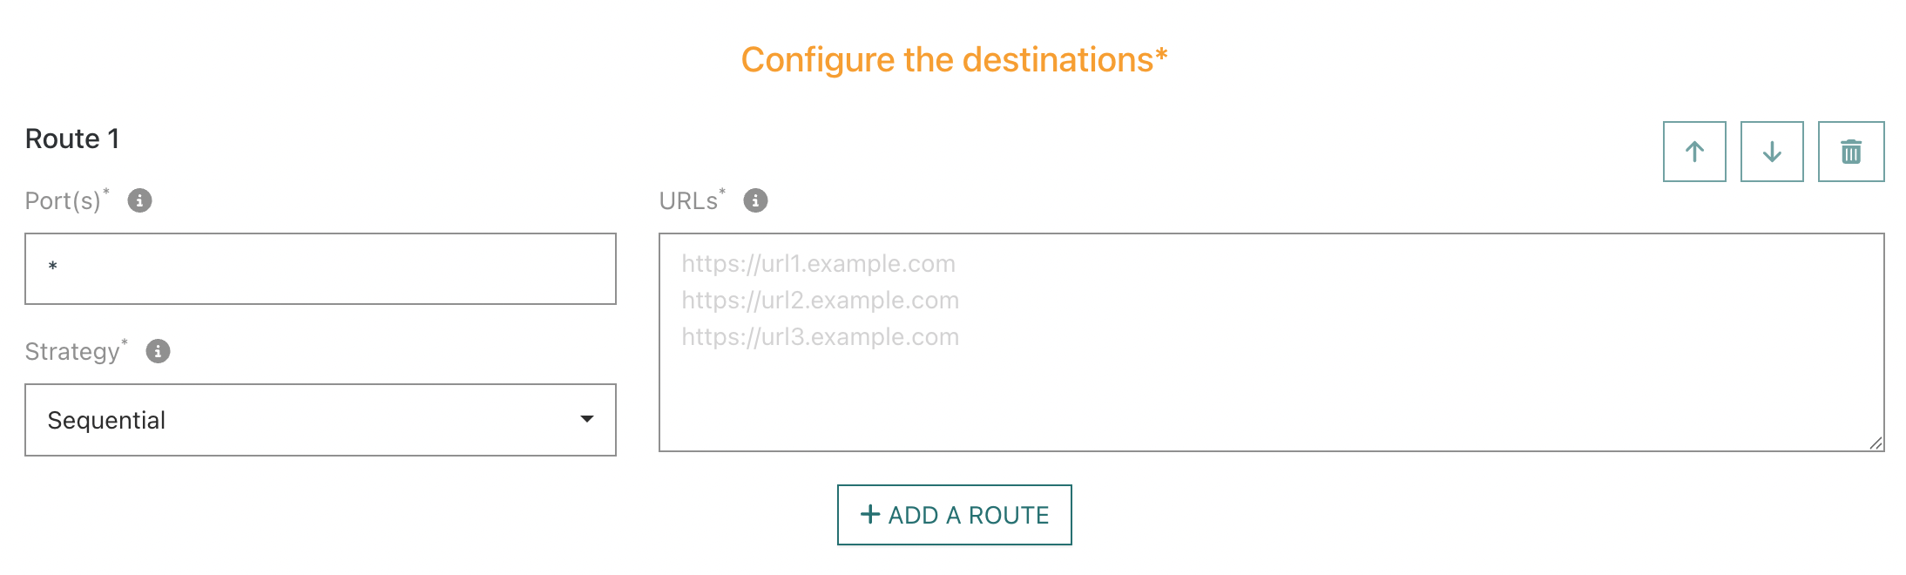Image resolution: width=1906 pixels, height=575 pixels.
Task: Move Route 1 up with arrow button
Action: [x=1694, y=152]
